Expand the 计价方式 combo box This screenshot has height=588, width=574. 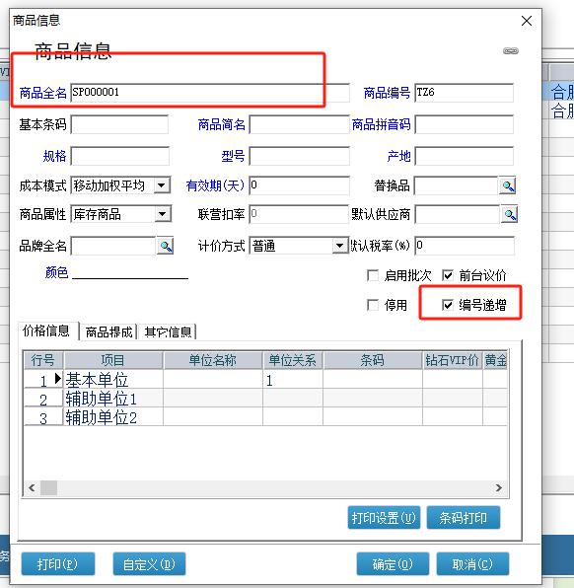(x=340, y=246)
